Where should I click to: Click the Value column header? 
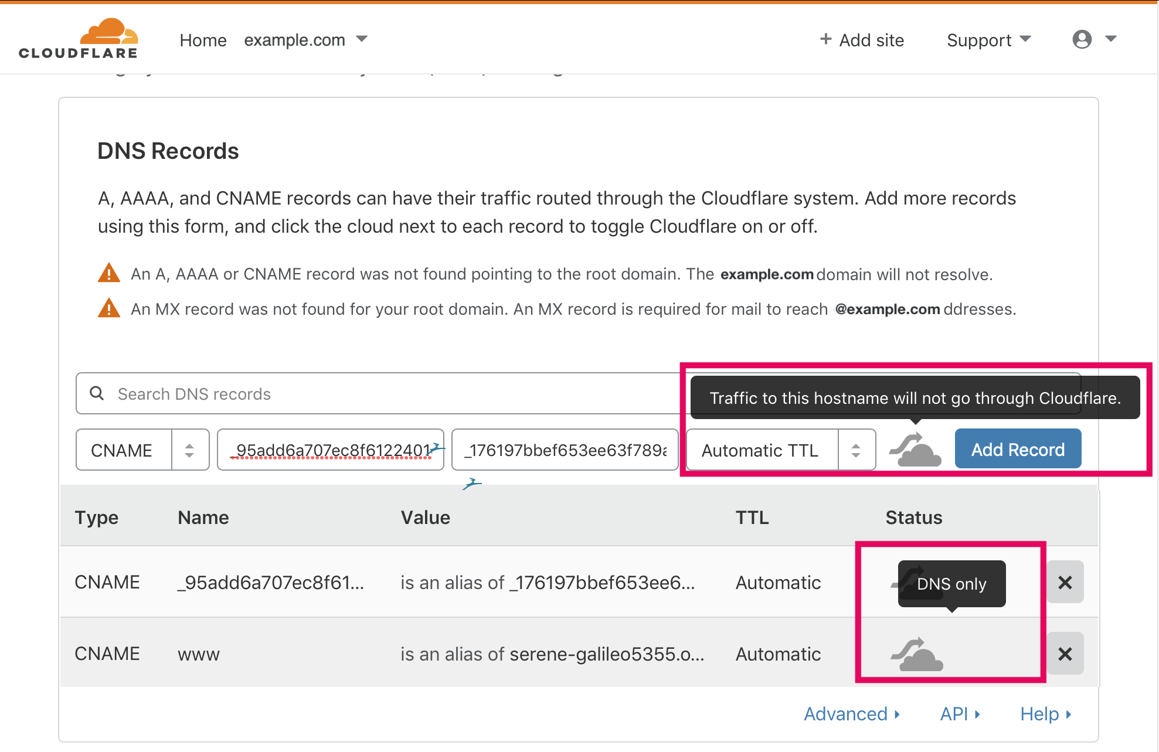pos(426,518)
